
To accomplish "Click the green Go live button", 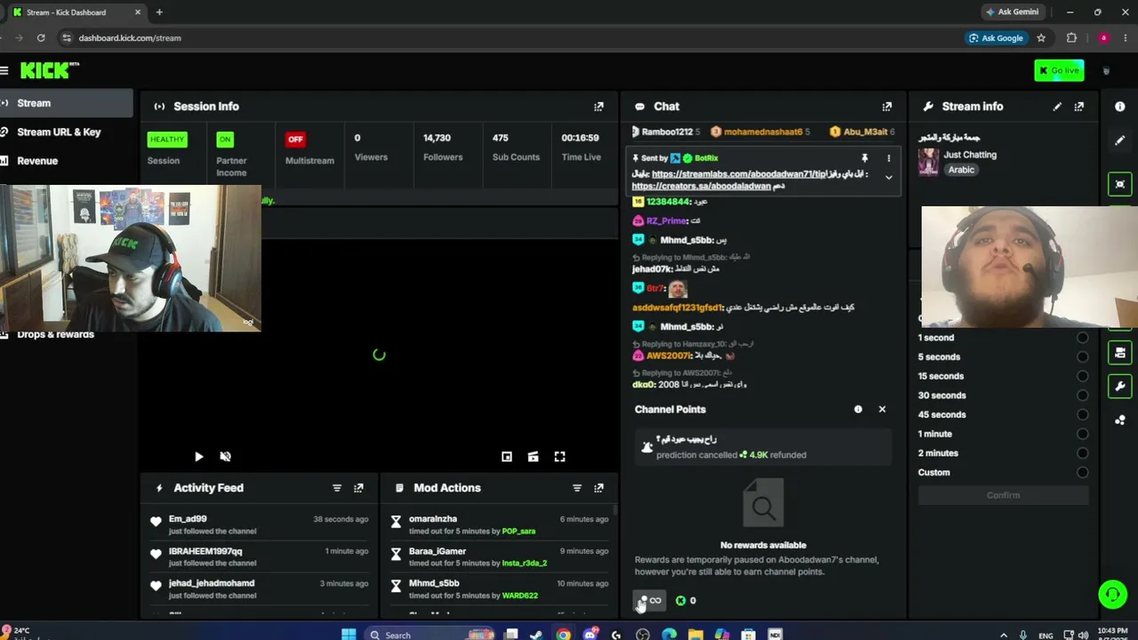I will click(1059, 70).
